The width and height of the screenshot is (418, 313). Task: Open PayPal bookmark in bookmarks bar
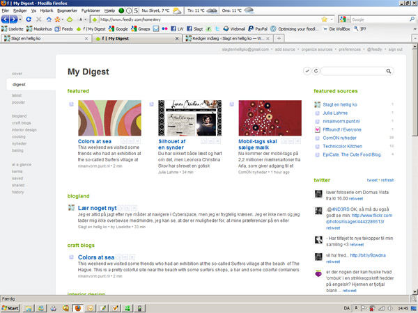coord(258,29)
